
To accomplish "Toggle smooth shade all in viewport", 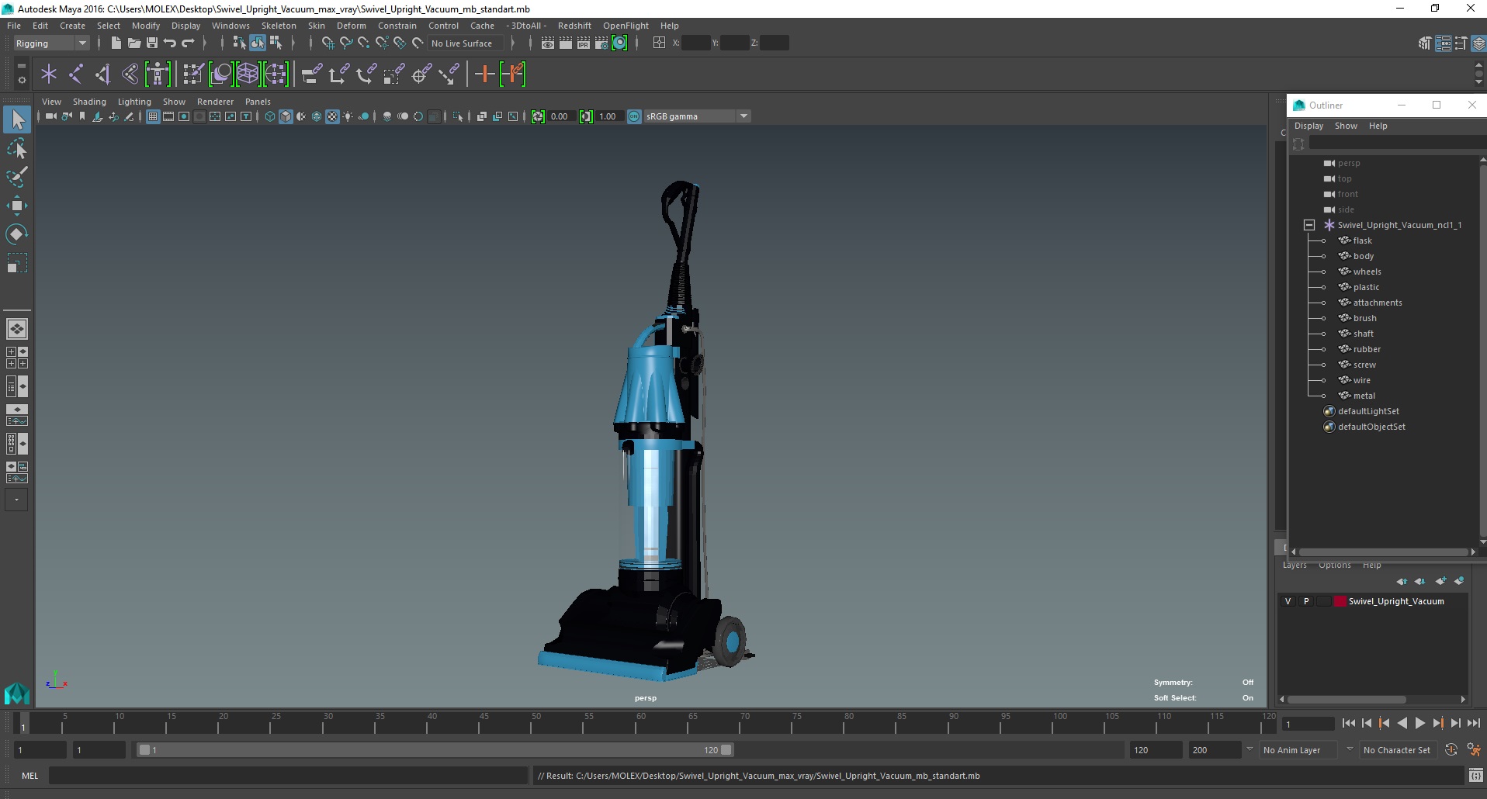I will tap(286, 116).
